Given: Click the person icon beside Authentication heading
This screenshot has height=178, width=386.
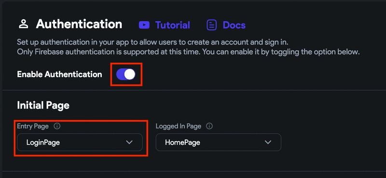Looking at the screenshot, I should [x=23, y=24].
